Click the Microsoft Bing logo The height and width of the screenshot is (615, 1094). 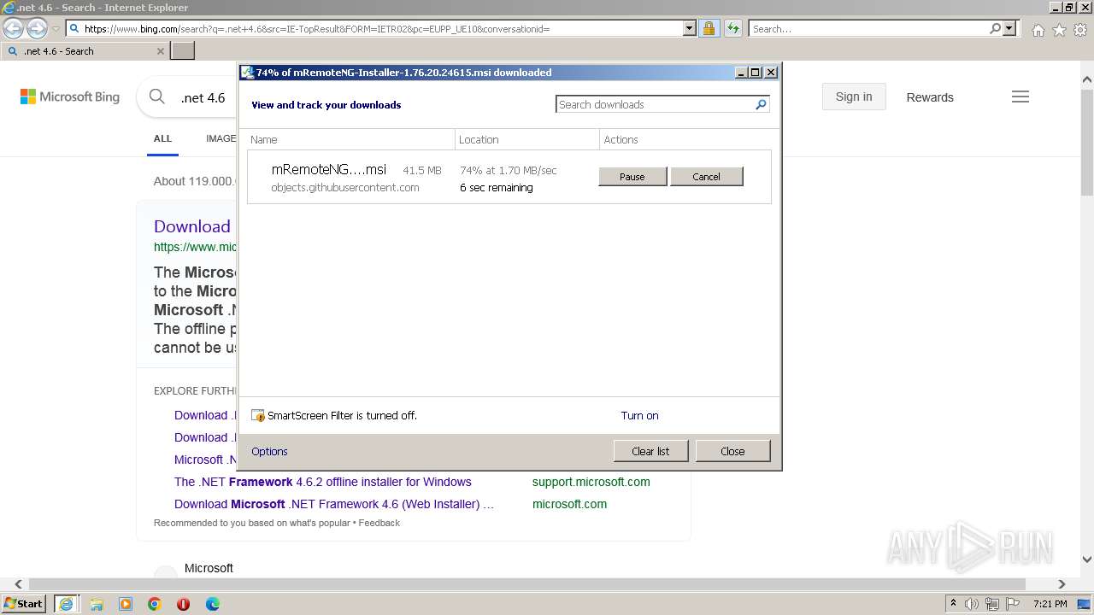point(70,97)
